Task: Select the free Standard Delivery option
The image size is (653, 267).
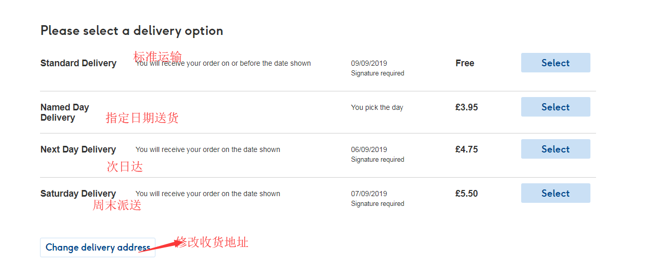Action: pyautogui.click(x=556, y=63)
